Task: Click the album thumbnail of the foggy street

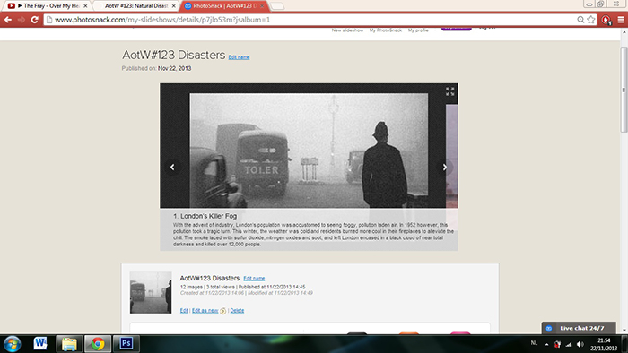Action: (x=151, y=293)
